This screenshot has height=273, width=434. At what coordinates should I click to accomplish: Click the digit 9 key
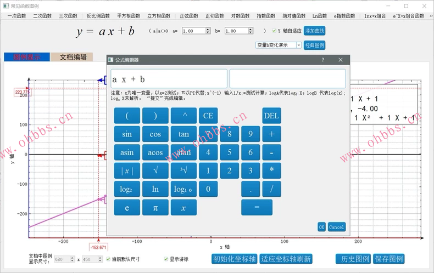251,134
